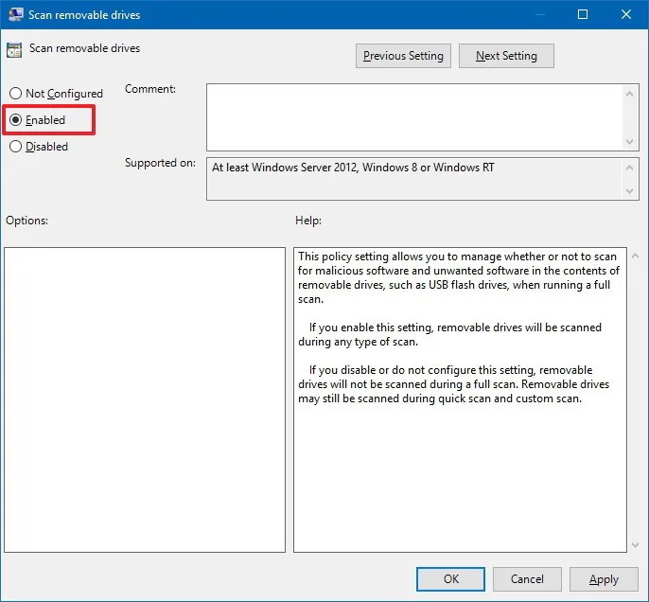Select the Not Configured radio button
Screen dimensions: 649x602
(x=56, y=94)
